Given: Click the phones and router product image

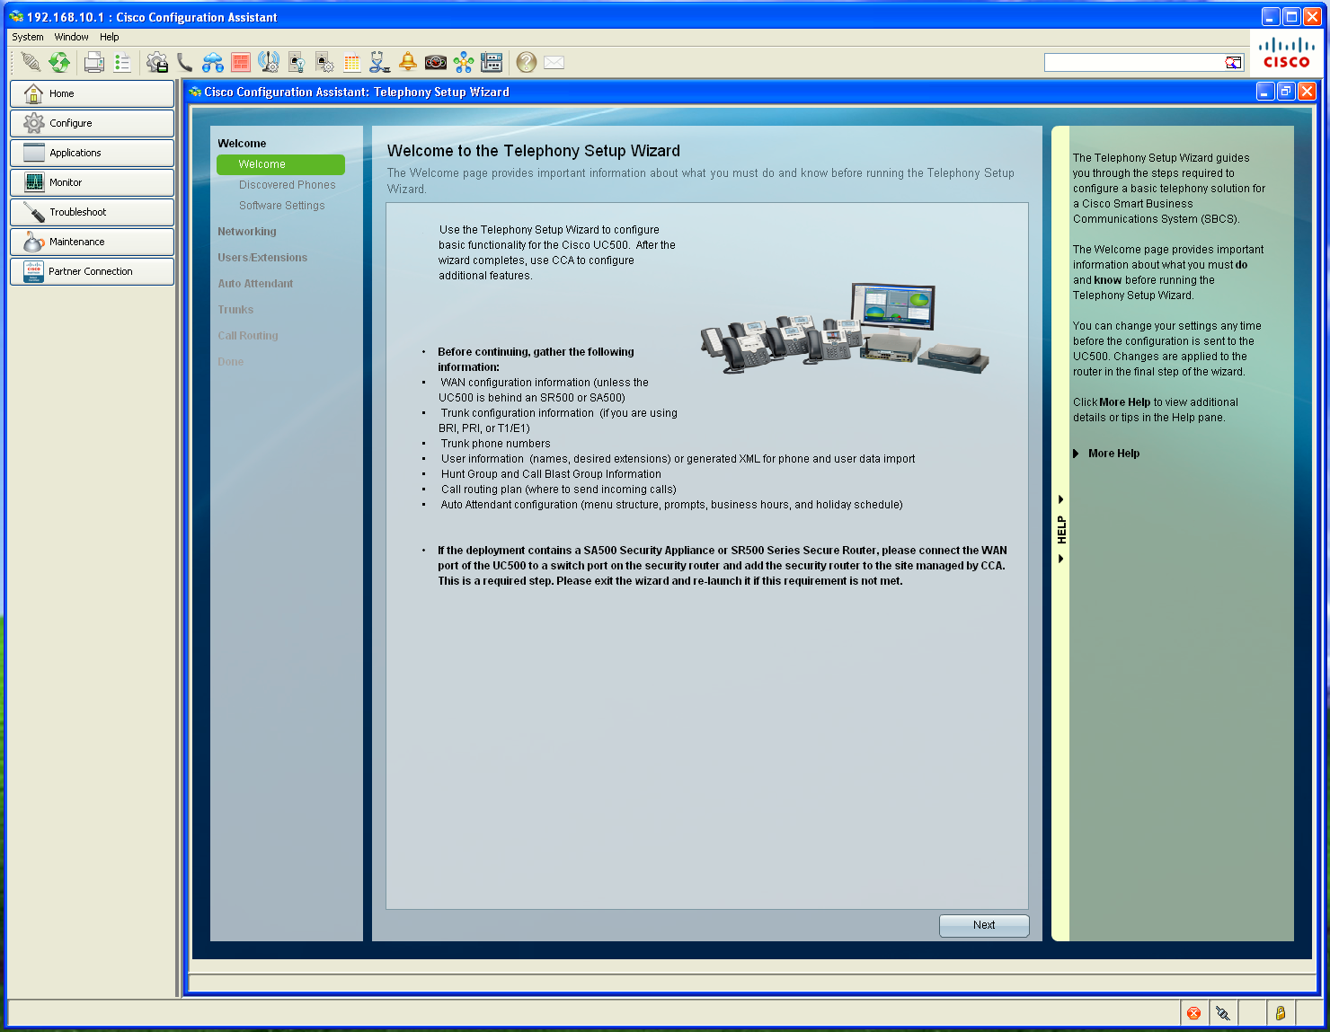Looking at the screenshot, I should pyautogui.click(x=845, y=328).
